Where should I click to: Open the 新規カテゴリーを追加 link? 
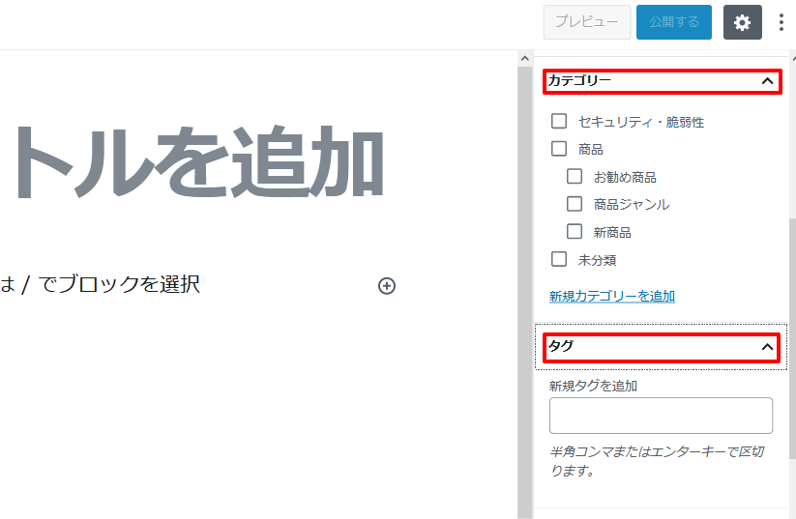pyautogui.click(x=612, y=297)
